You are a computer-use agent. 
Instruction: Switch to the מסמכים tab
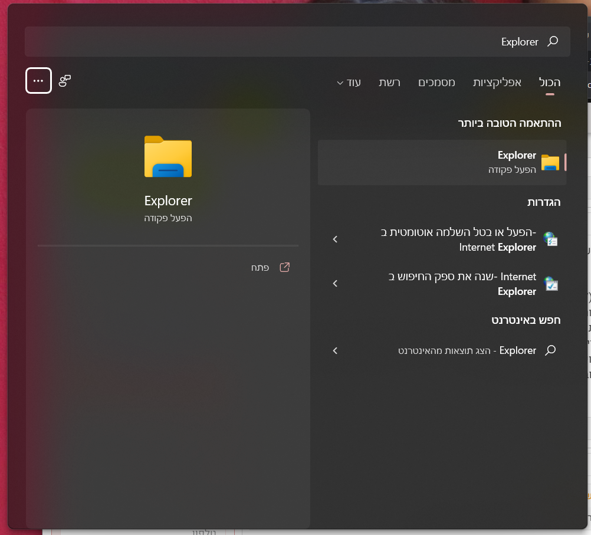436,83
